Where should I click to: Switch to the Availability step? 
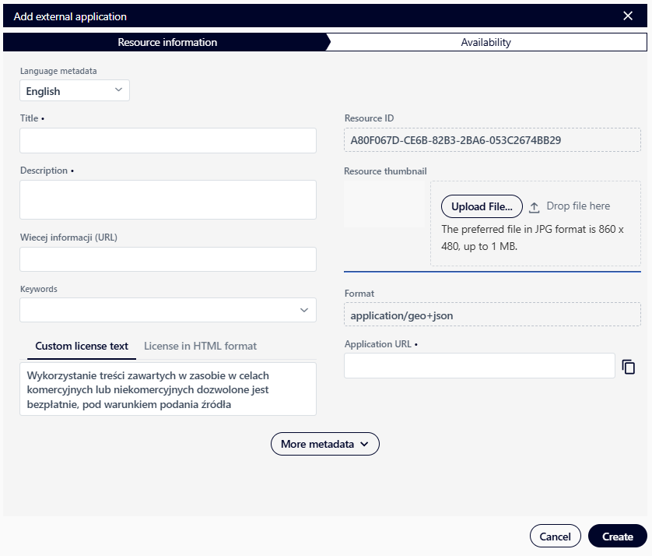485,42
